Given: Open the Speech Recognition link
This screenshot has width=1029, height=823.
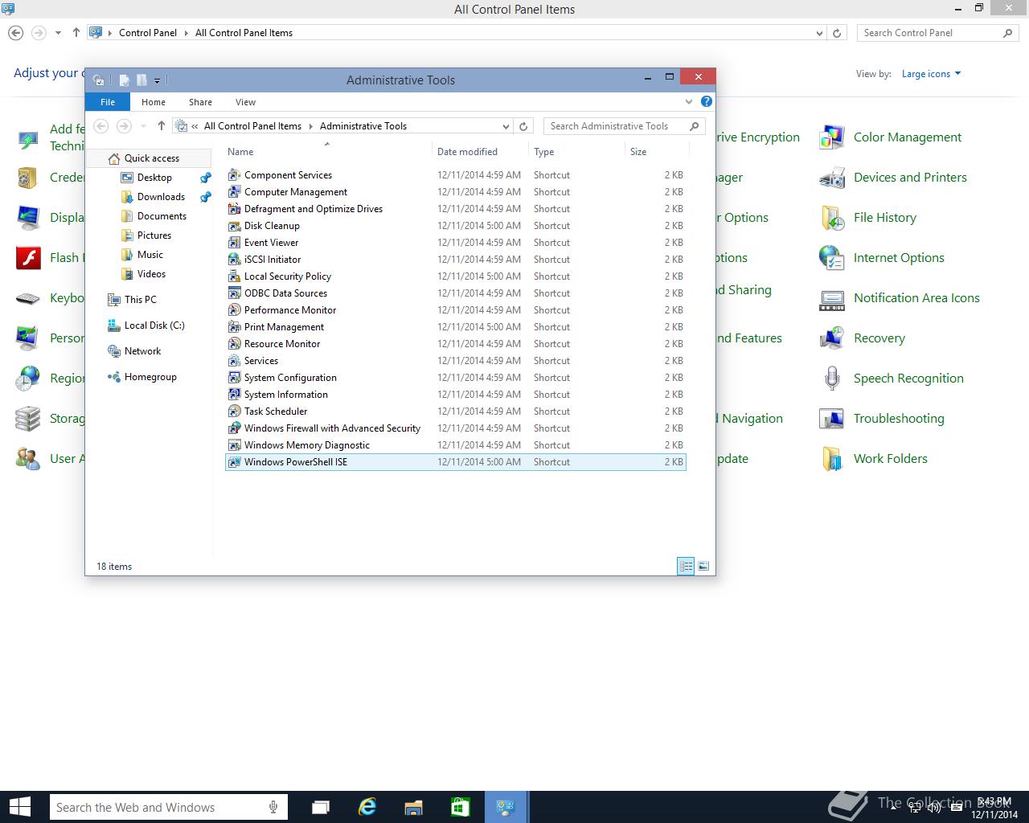Looking at the screenshot, I should coord(908,379).
